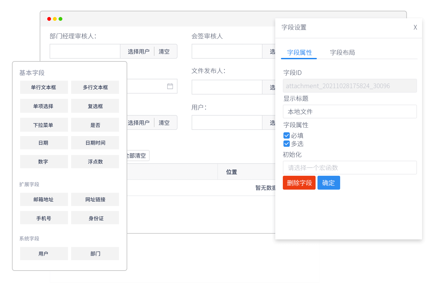Open the 初始化 macro function dropdown
The image size is (434, 286).
350,168
